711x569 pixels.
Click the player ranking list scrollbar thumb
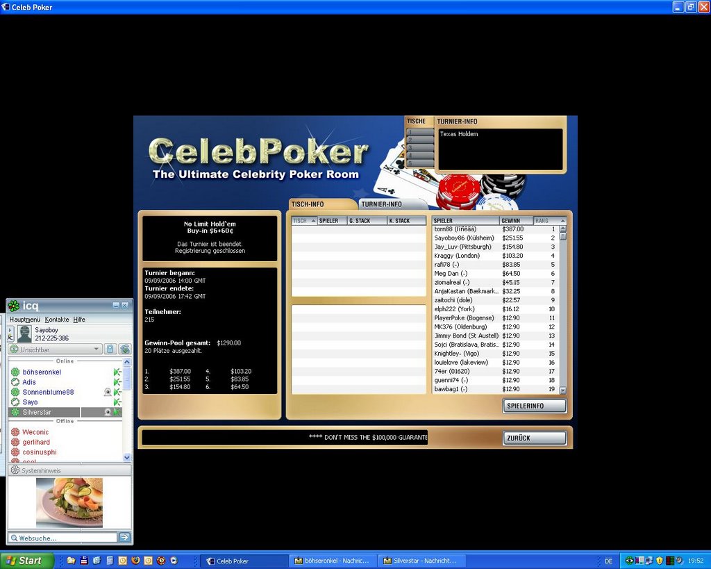click(x=563, y=236)
